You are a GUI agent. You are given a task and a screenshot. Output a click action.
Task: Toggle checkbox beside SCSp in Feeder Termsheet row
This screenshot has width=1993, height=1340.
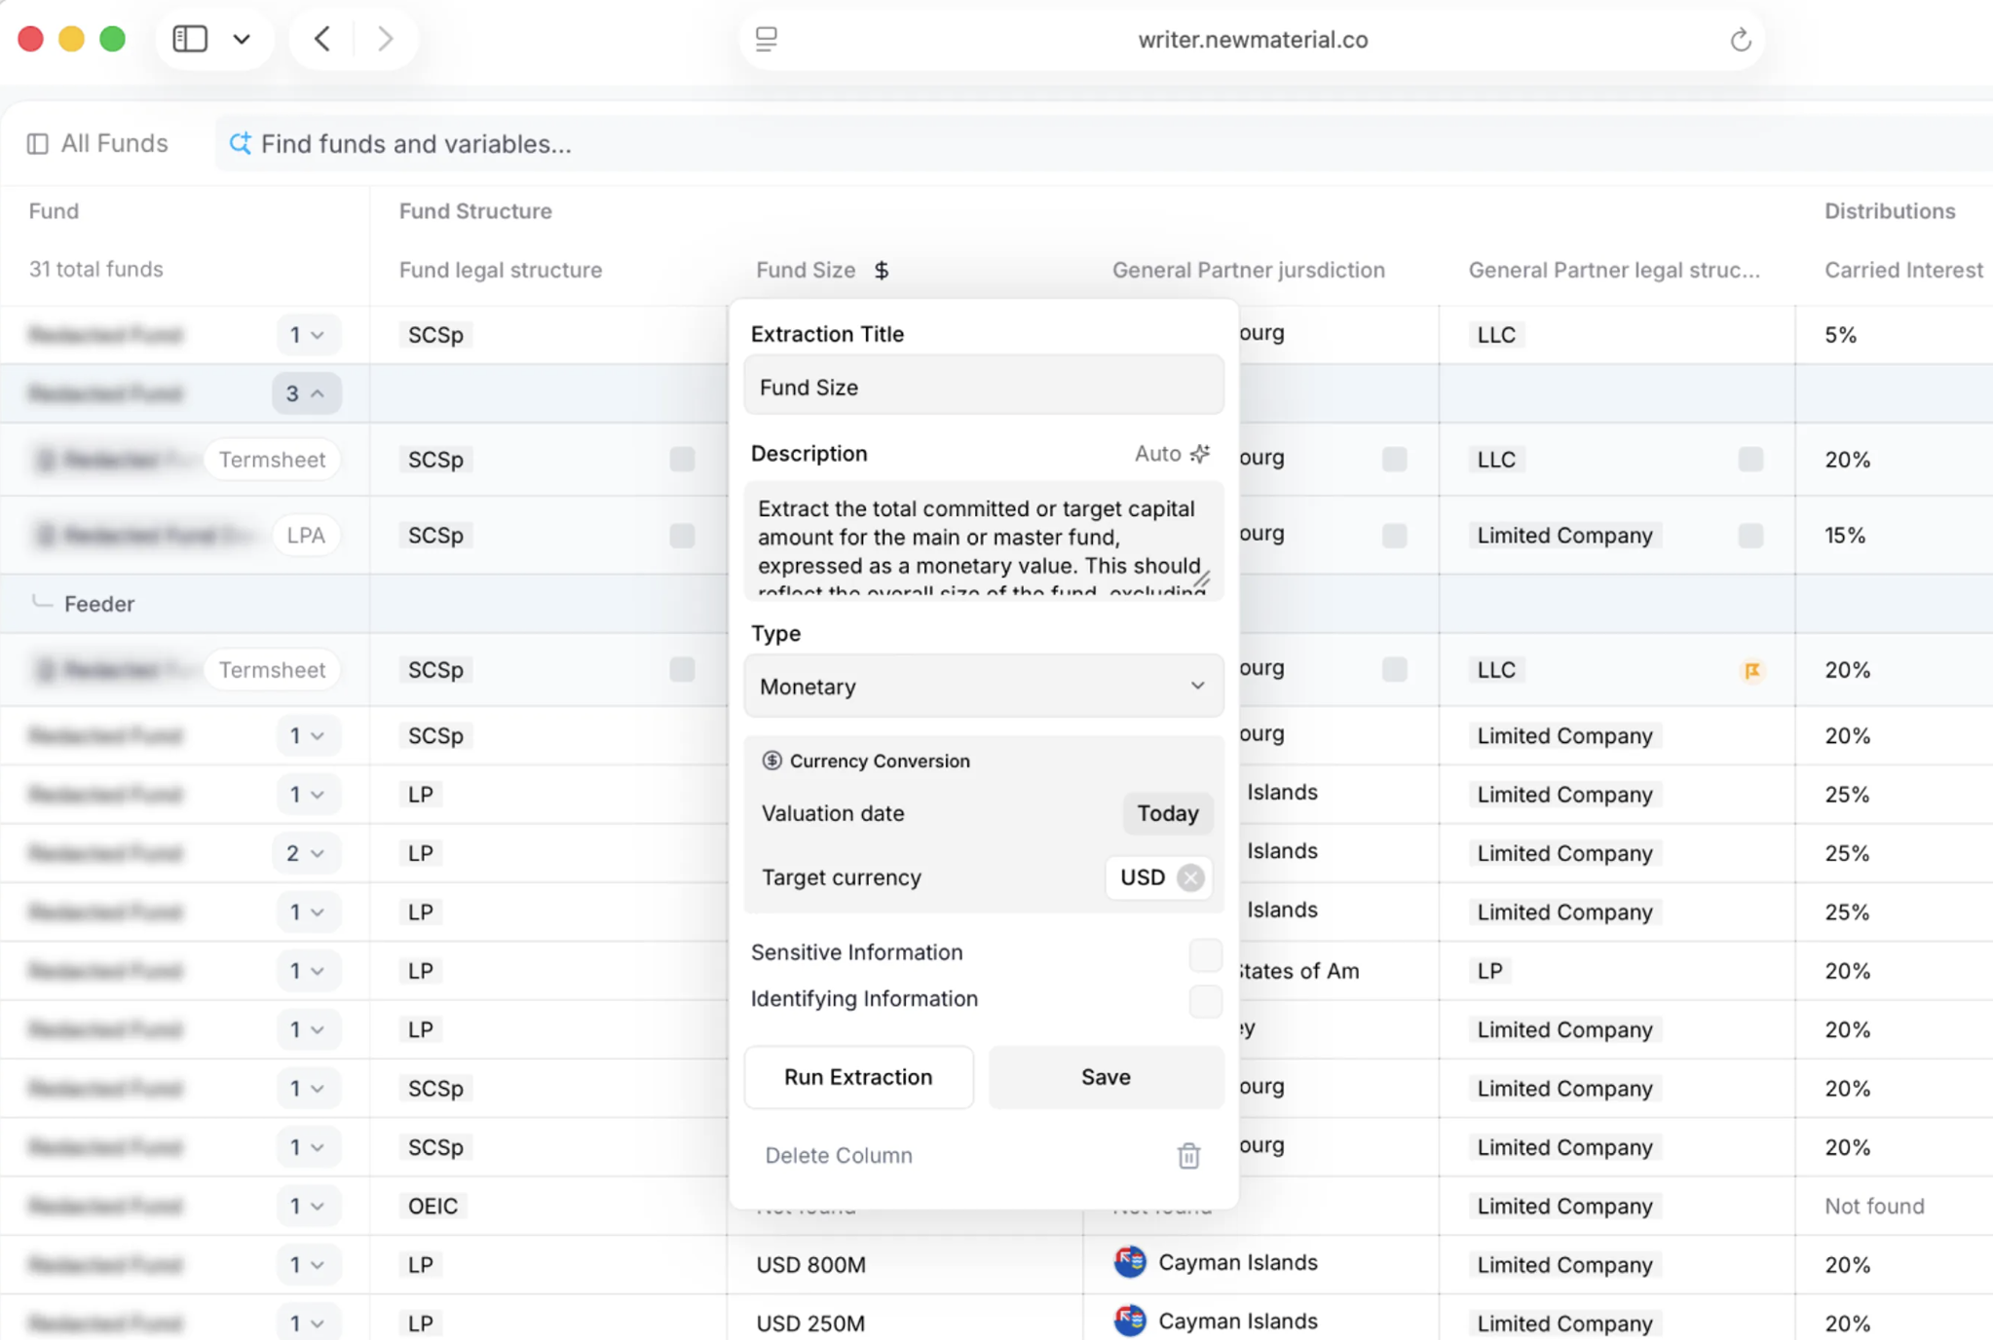[x=682, y=669]
